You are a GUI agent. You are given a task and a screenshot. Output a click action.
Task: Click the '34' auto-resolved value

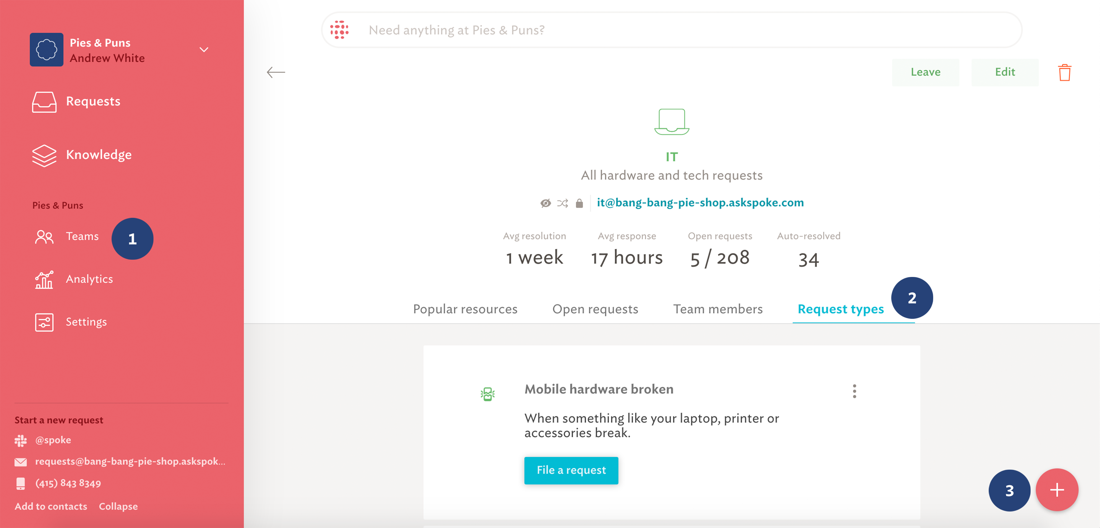[x=808, y=259]
